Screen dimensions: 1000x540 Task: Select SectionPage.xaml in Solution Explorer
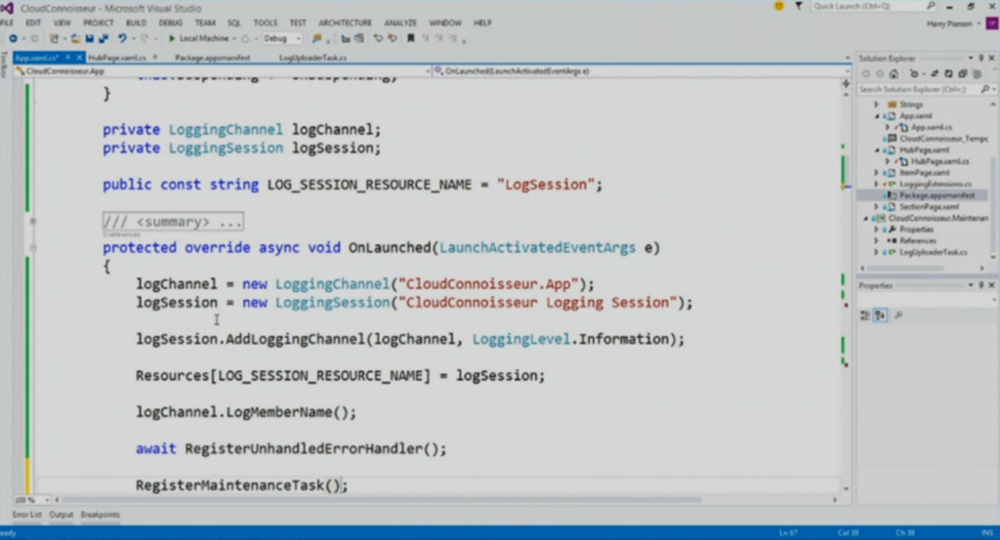pos(930,207)
